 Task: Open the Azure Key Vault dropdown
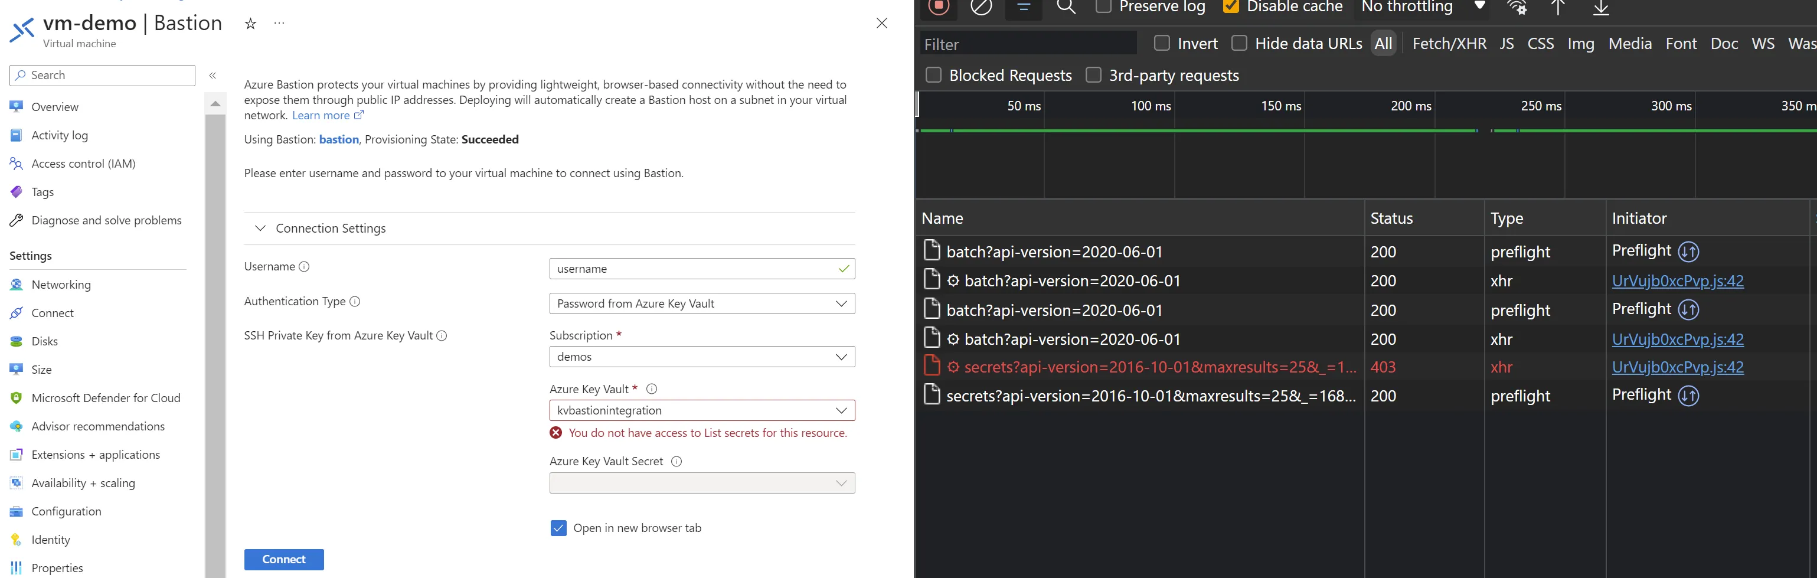(702, 410)
